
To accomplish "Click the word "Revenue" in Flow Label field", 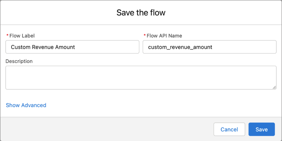I will [44, 47].
